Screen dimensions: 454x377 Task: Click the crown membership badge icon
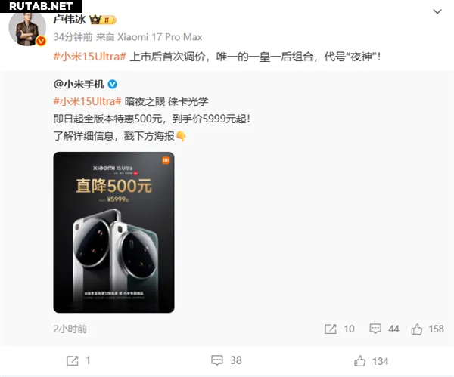(103, 20)
